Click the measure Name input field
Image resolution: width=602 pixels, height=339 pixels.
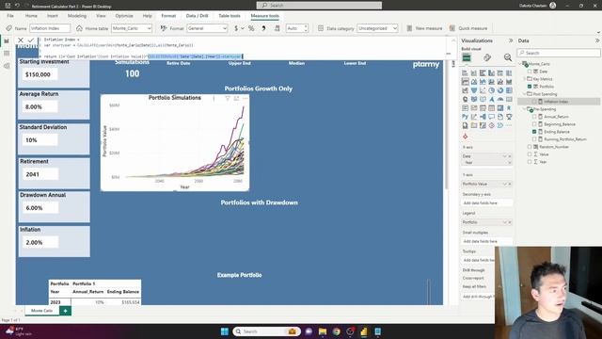pos(50,28)
